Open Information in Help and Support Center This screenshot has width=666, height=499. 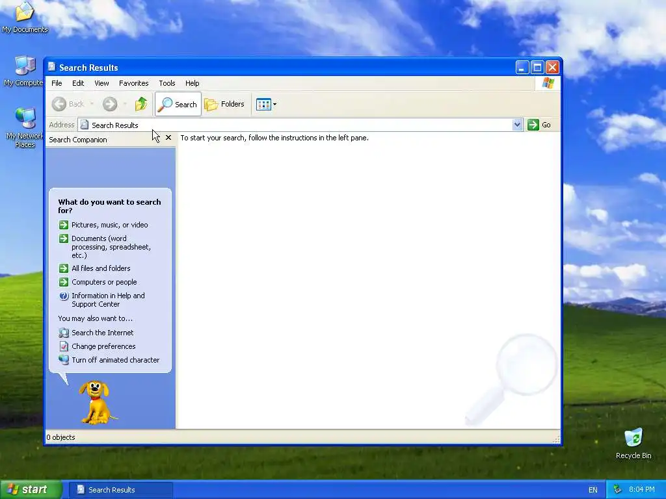pyautogui.click(x=109, y=300)
